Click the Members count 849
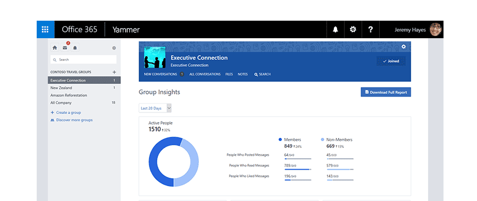The width and height of the screenshot is (477, 201). (x=288, y=146)
